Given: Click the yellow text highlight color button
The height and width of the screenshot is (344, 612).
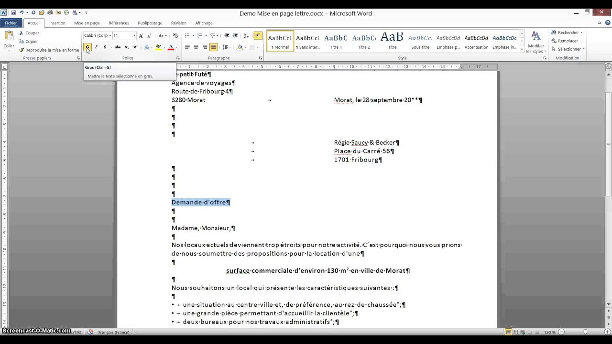Looking at the screenshot, I should click(158, 47).
